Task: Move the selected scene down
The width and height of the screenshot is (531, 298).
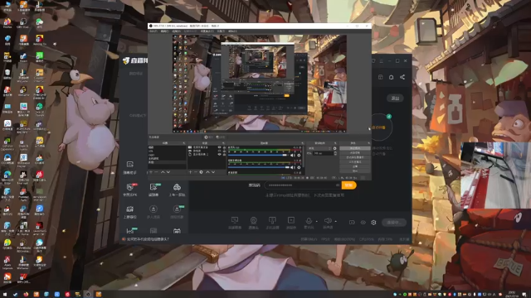Action: click(x=168, y=172)
